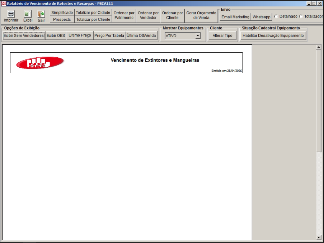
Task: Sort with Ordenar por Vendedor
Action: tap(148, 15)
